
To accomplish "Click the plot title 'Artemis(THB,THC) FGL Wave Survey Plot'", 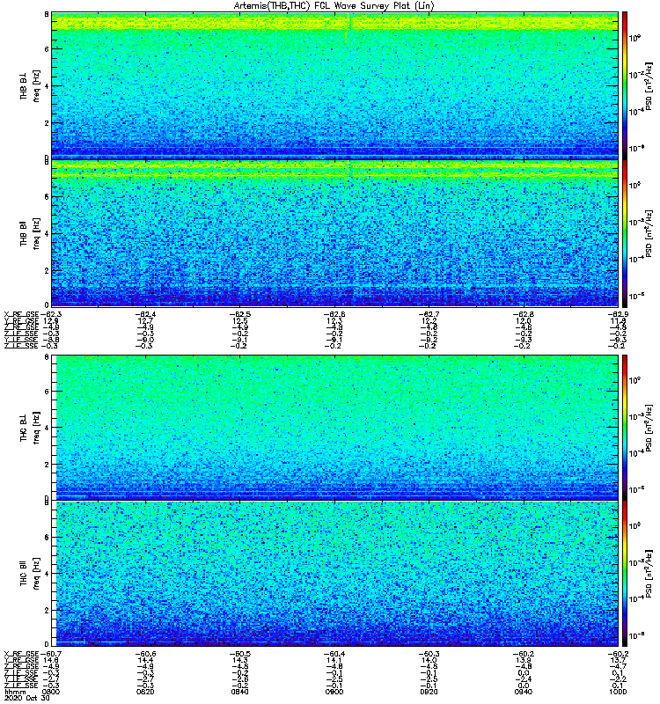I will [334, 6].
